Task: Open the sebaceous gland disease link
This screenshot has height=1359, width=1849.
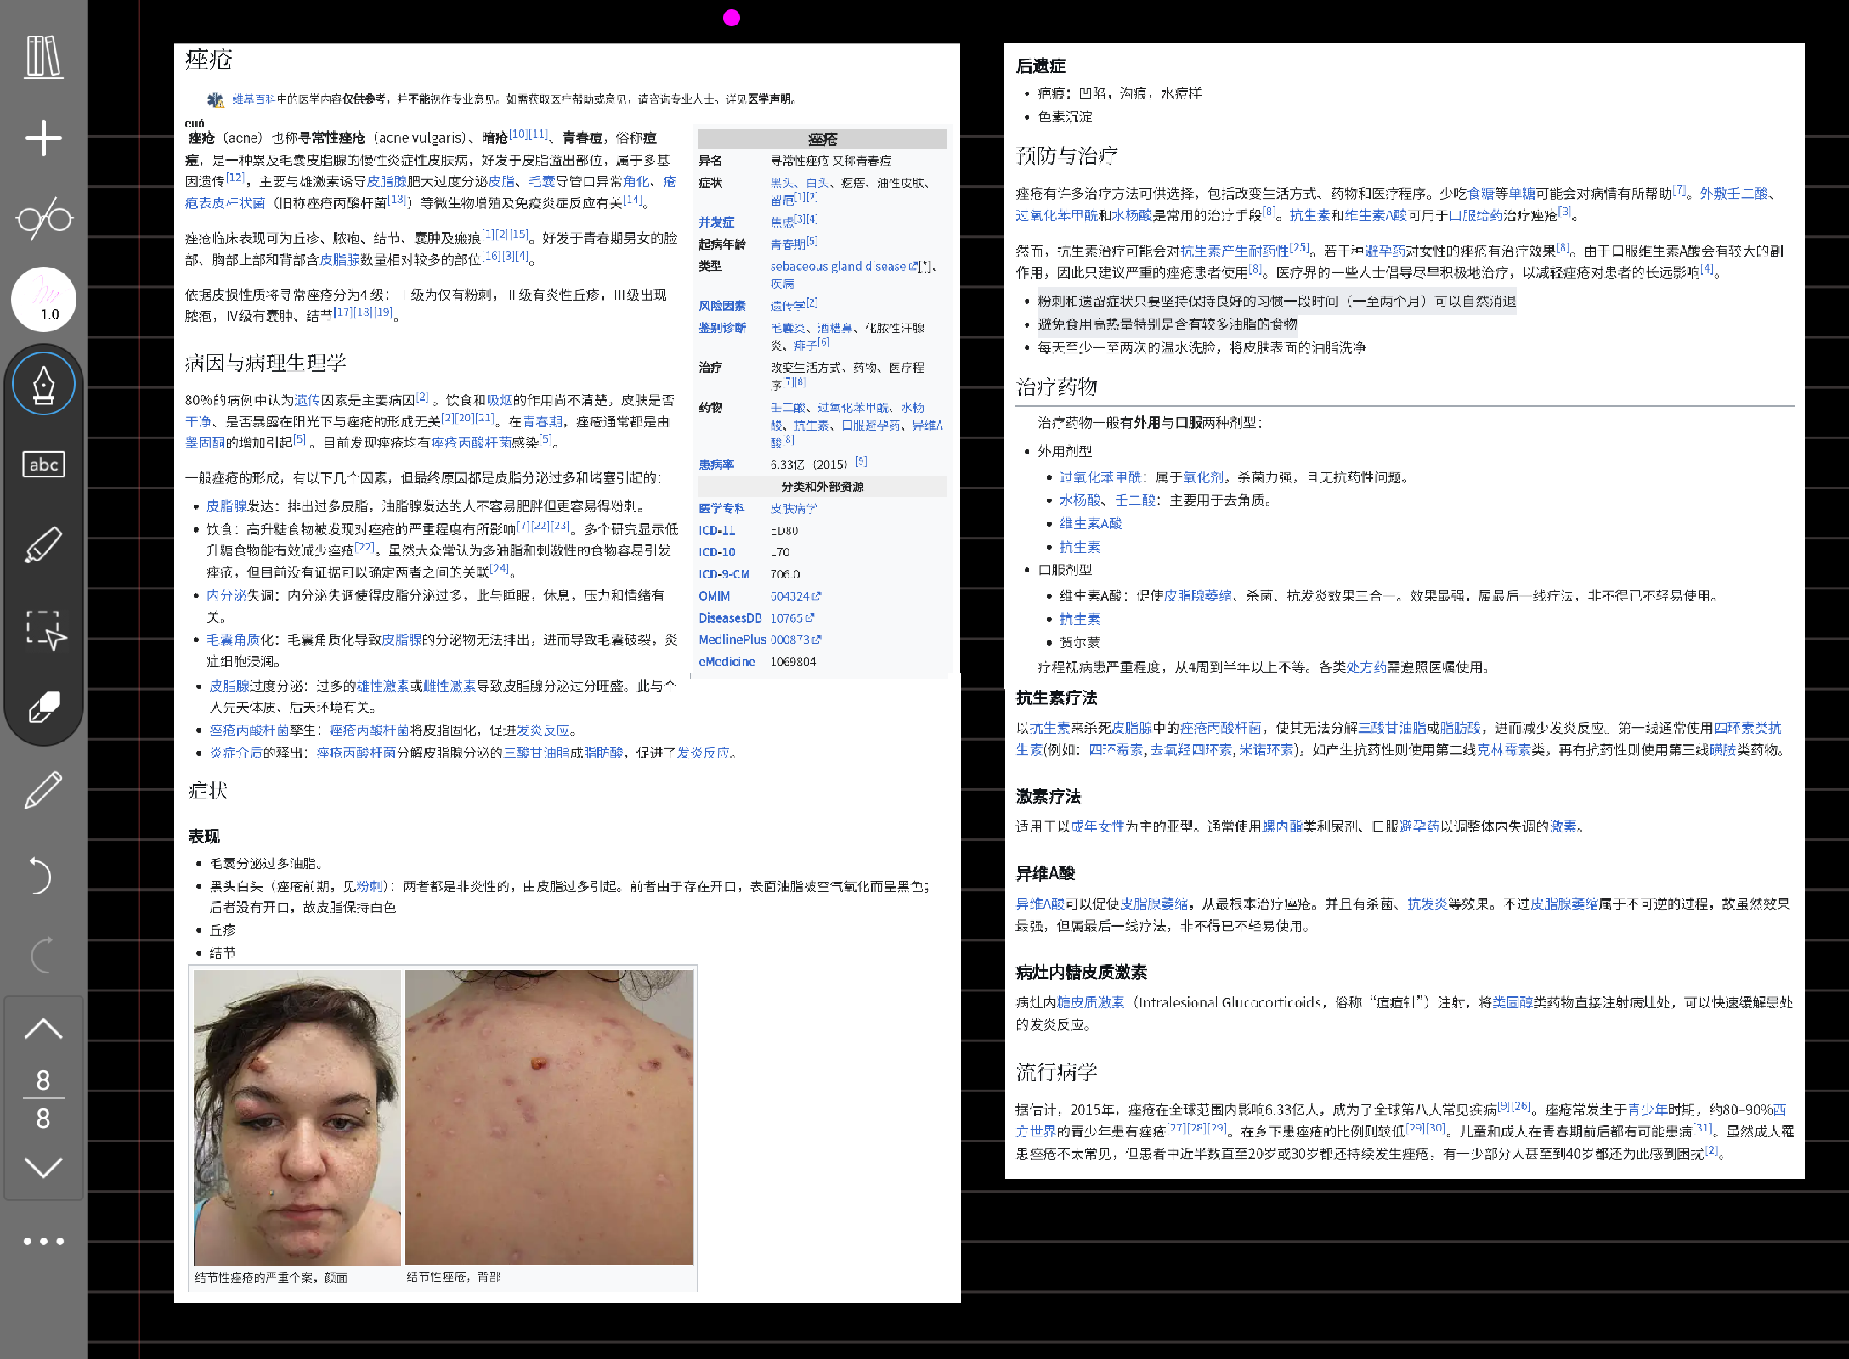Action: [838, 267]
